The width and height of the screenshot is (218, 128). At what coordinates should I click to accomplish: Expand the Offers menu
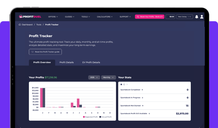click(53, 17)
